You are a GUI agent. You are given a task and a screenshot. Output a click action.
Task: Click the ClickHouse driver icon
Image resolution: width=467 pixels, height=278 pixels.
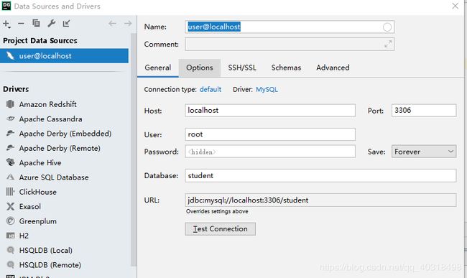click(x=10, y=192)
